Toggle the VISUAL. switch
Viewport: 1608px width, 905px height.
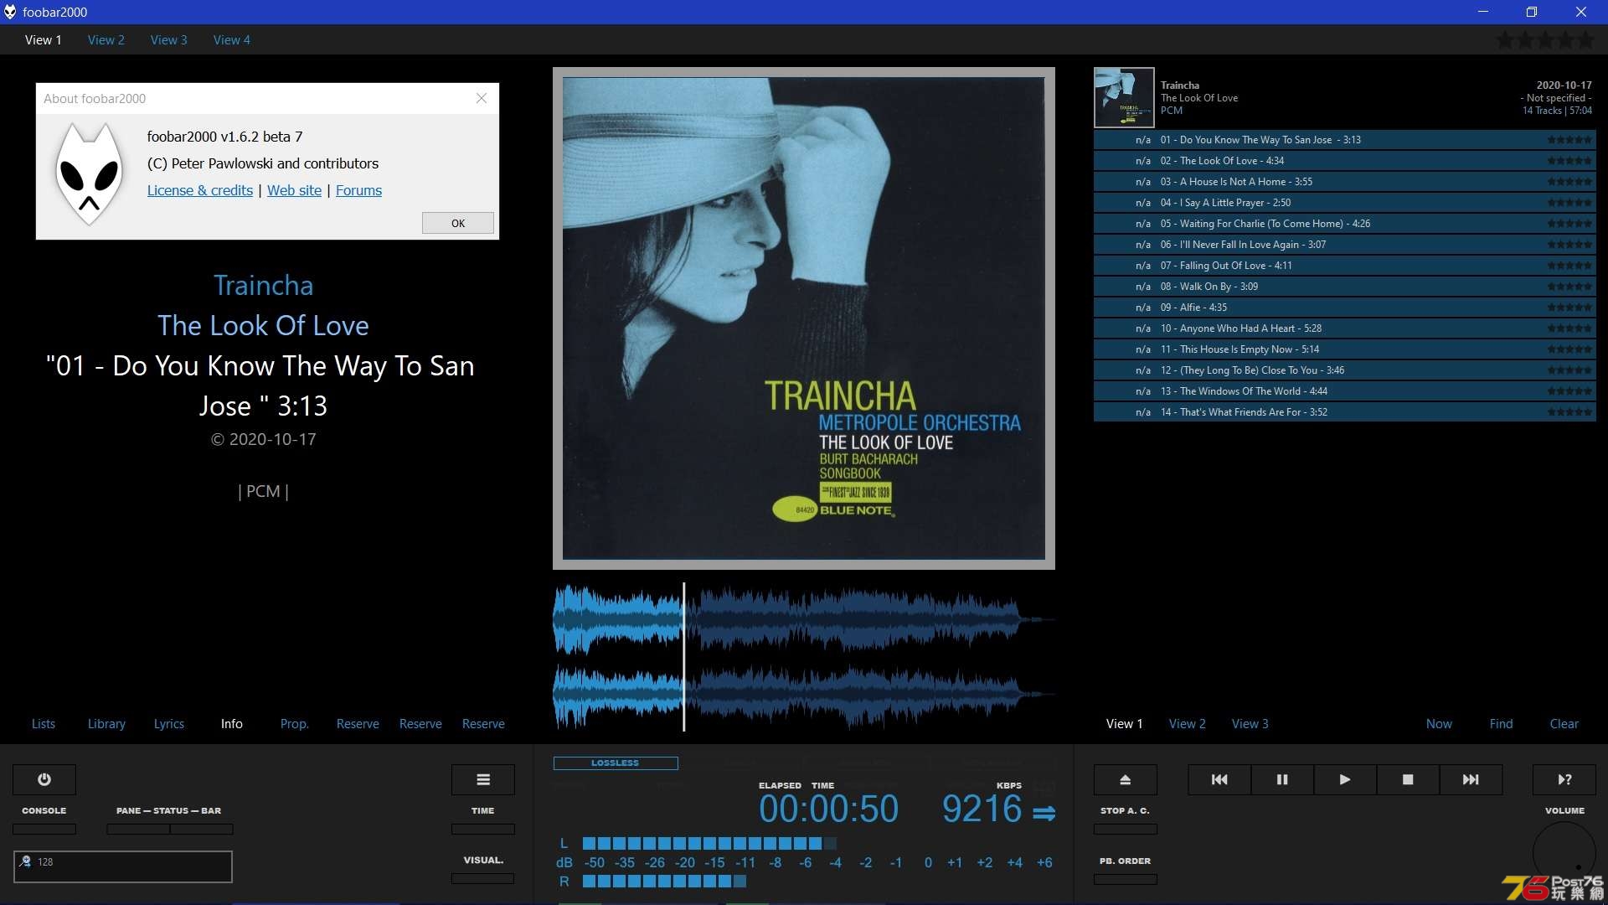[483, 879]
